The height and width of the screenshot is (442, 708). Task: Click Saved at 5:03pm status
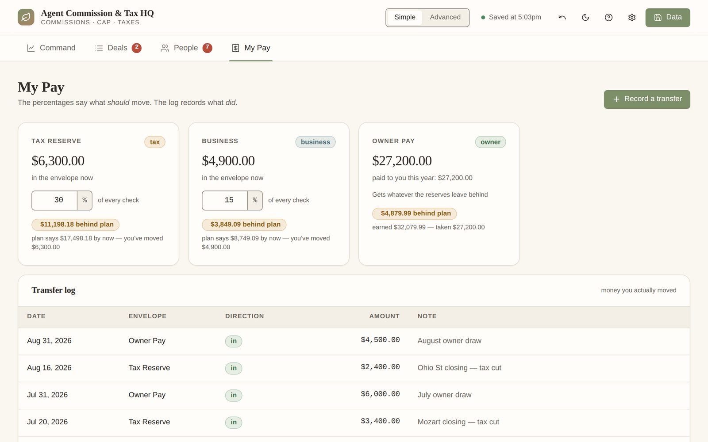[511, 17]
